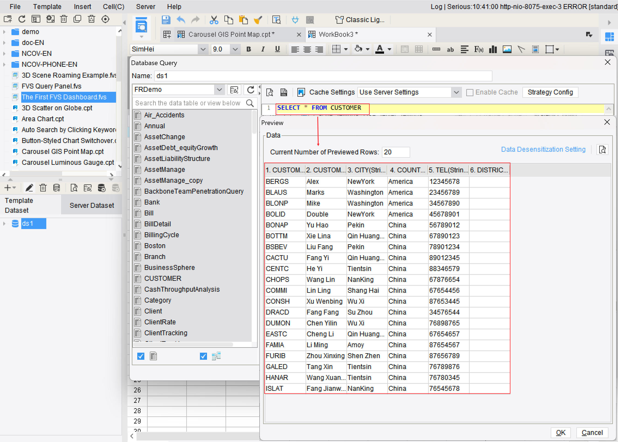Expand the demo folder in the sidebar
618x442 pixels.
coord(4,32)
